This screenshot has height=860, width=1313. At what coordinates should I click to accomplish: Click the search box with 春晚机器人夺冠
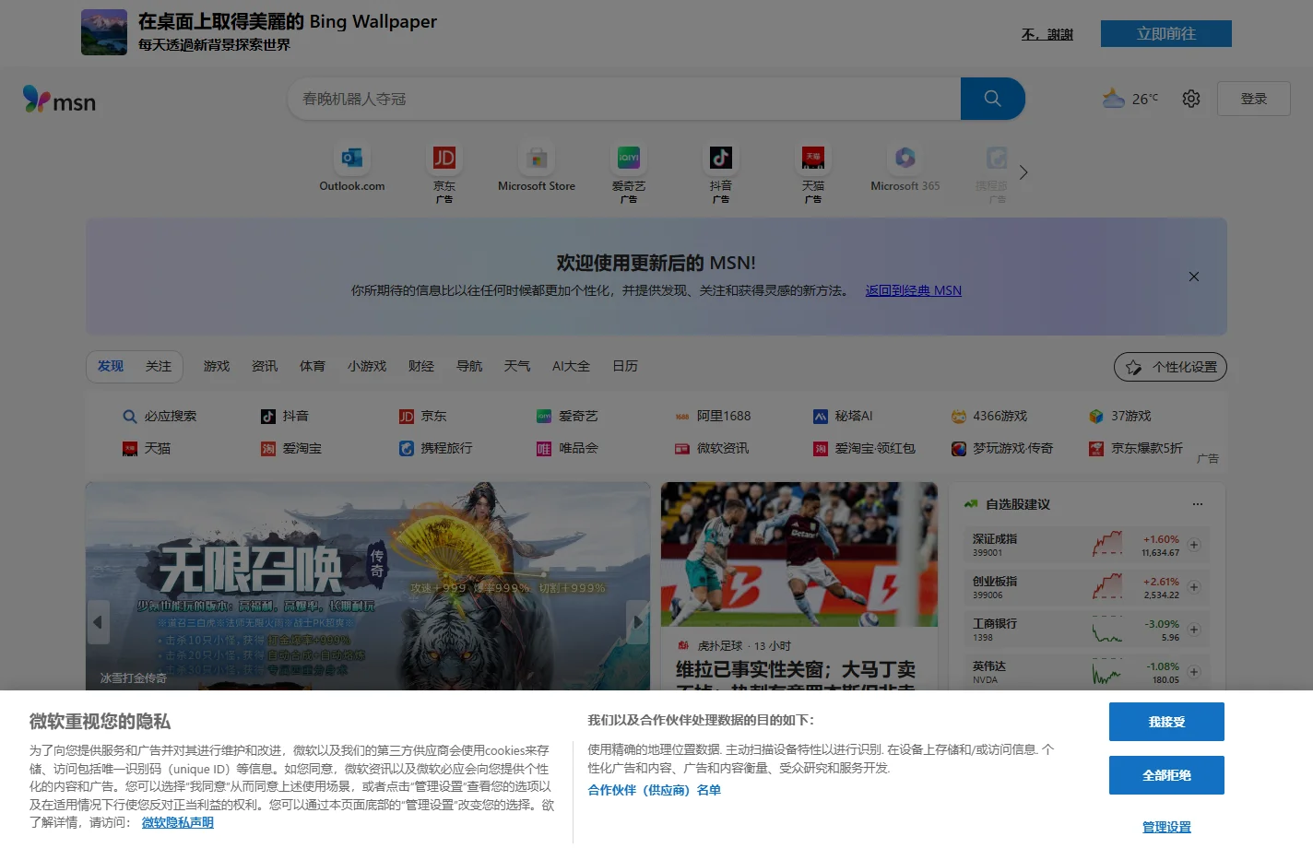624,99
